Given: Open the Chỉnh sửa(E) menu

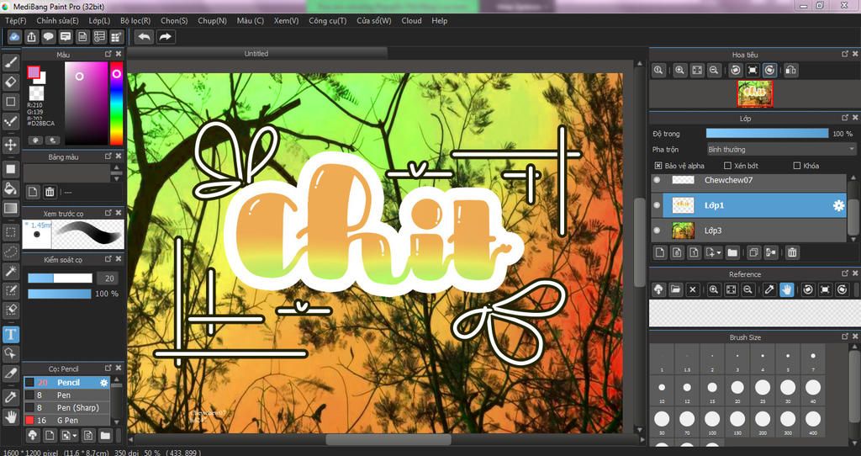Looking at the screenshot, I should pos(57,20).
